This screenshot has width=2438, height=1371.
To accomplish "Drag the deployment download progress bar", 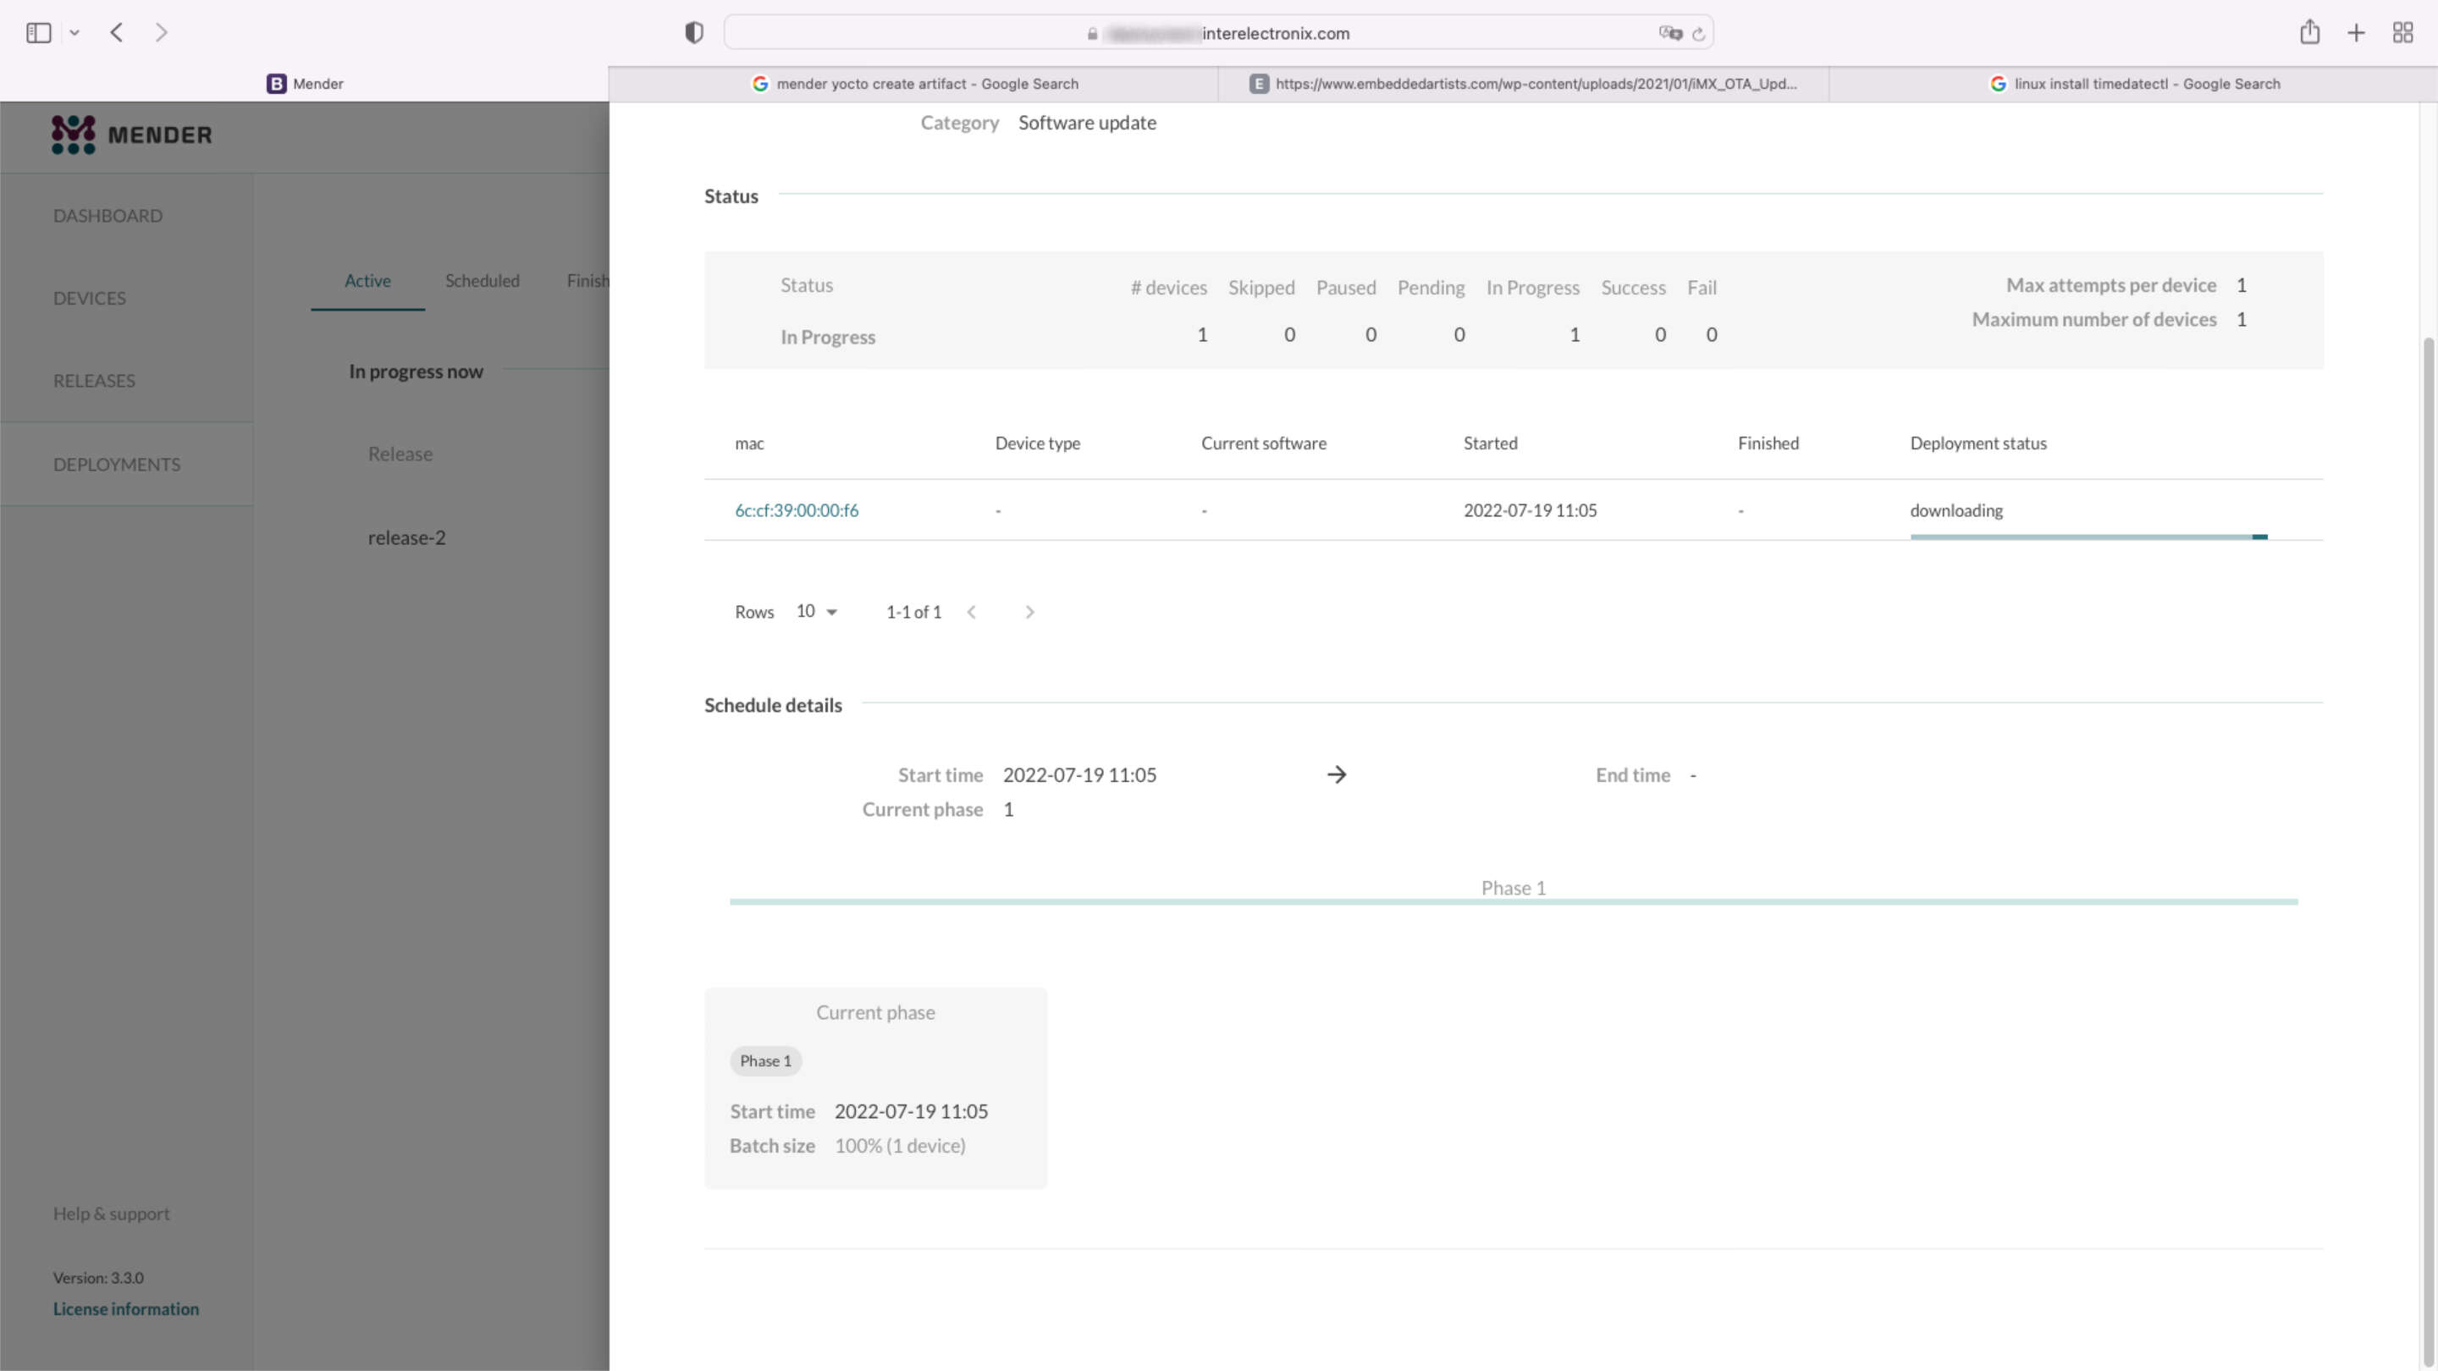I will [2088, 536].
